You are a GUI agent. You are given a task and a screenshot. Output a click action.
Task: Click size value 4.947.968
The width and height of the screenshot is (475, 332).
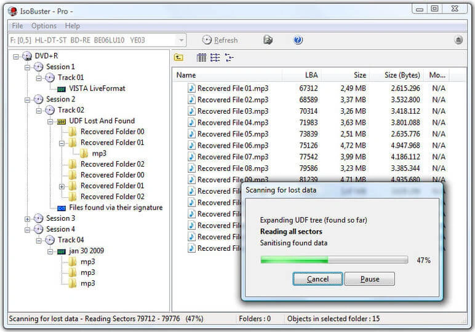tap(405, 145)
